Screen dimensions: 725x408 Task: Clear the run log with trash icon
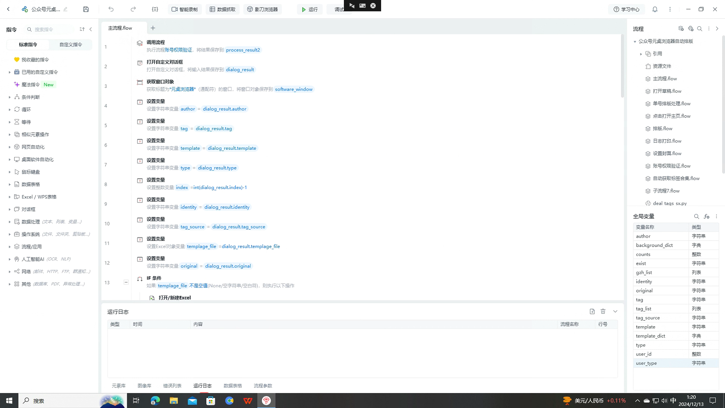click(603, 311)
